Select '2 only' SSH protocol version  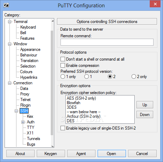pos(134,77)
